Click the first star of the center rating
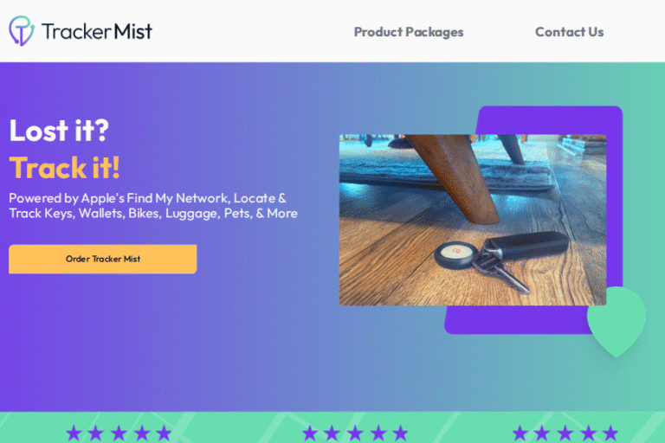The height and width of the screenshot is (443, 665). (x=310, y=433)
